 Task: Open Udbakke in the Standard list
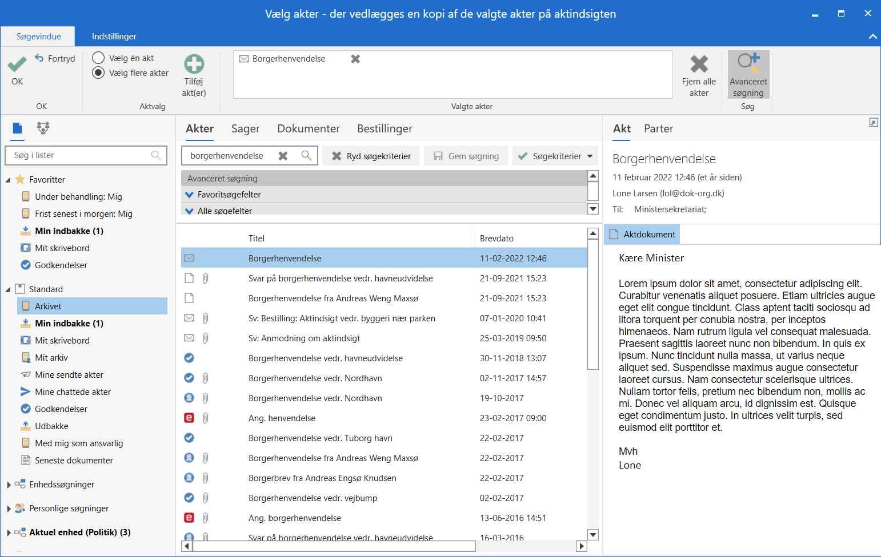click(x=51, y=426)
